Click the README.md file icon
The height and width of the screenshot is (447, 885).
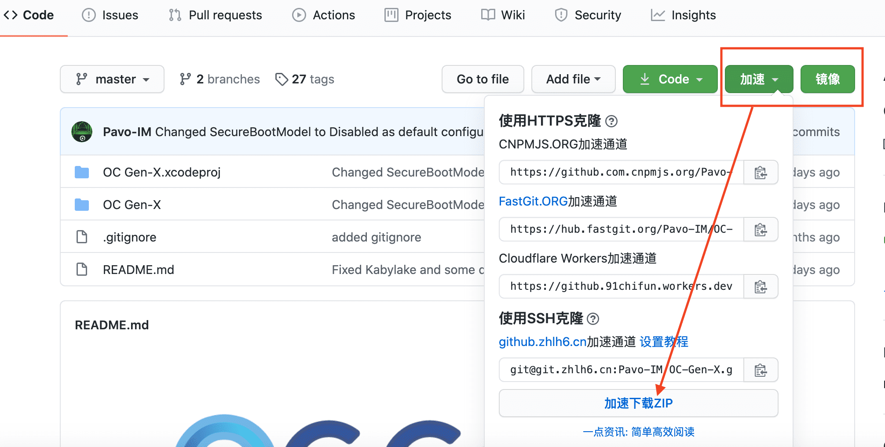point(82,269)
